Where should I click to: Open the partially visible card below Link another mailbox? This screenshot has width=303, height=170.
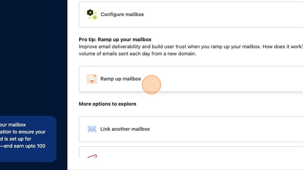[191, 152]
